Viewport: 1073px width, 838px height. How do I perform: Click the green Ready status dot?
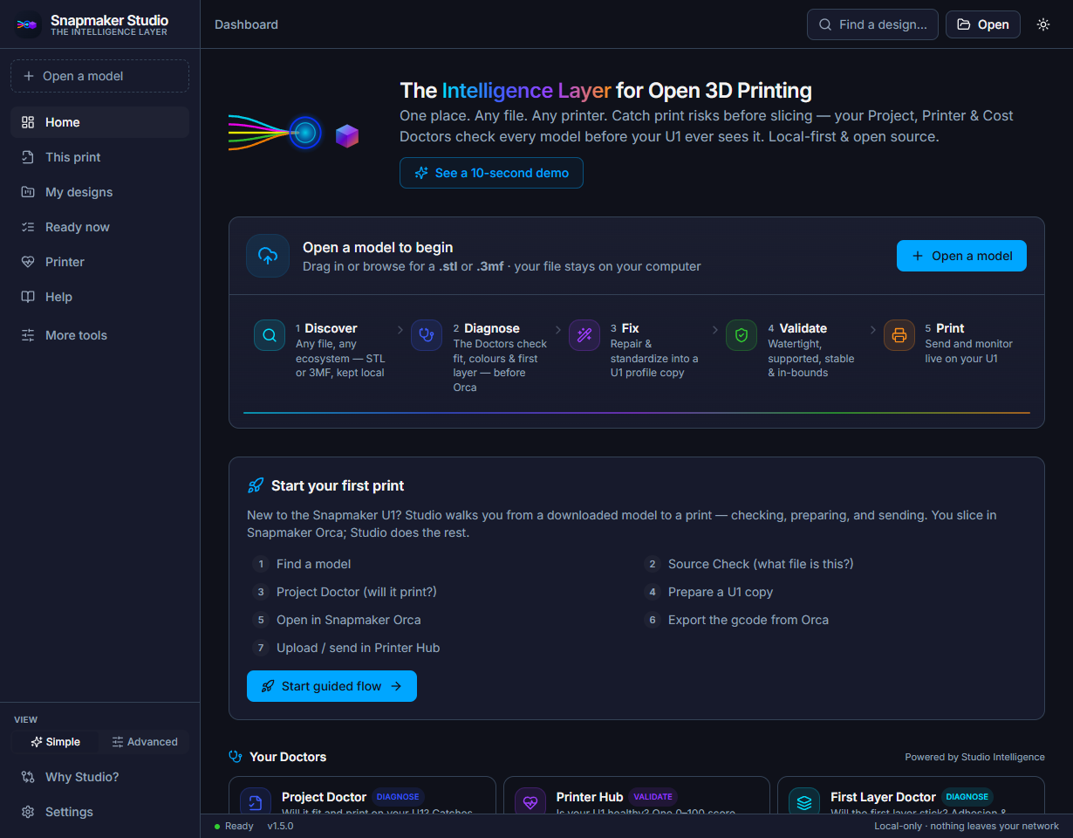point(217,826)
